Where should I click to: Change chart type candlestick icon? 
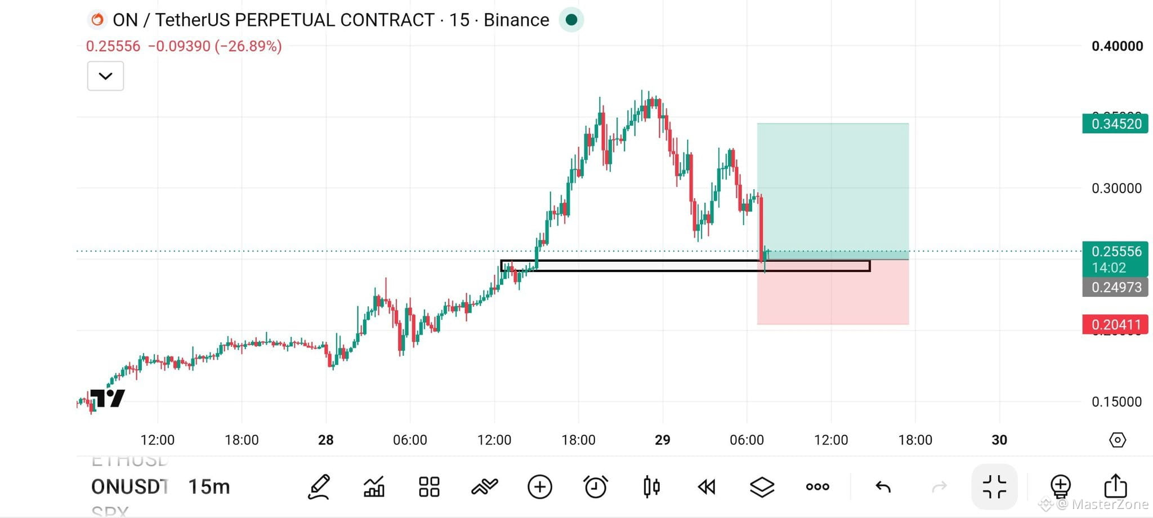click(651, 487)
